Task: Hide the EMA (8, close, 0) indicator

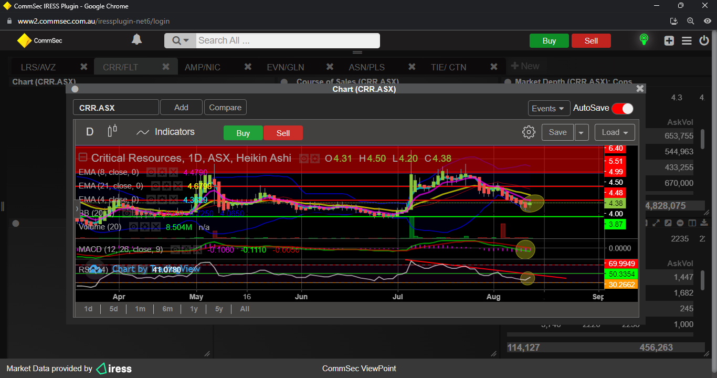Action: pyautogui.click(x=151, y=172)
